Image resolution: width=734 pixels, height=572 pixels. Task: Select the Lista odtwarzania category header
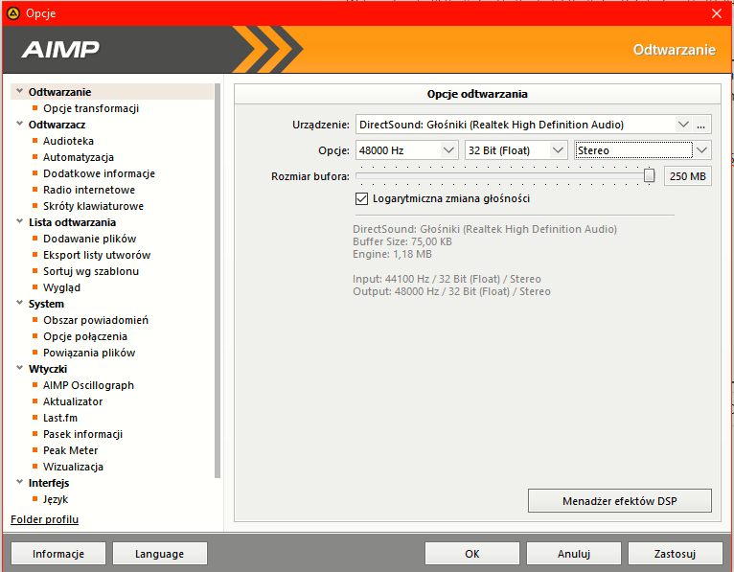(72, 222)
